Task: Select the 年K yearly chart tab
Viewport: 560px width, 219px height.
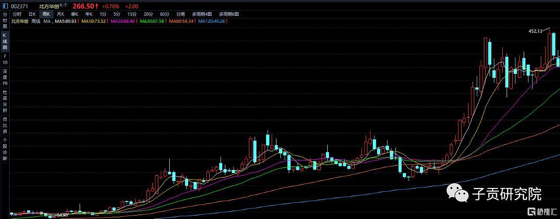Action: point(89,14)
